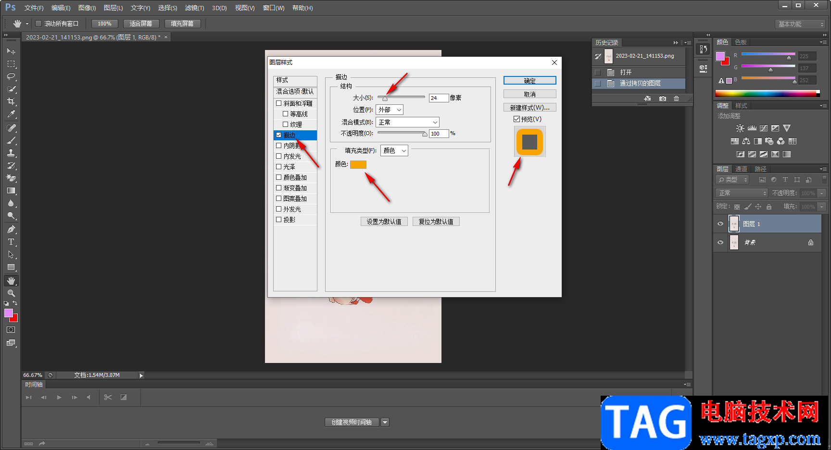Open the stroke Position dropdown
Viewport: 831px width, 450px height.
[390, 110]
